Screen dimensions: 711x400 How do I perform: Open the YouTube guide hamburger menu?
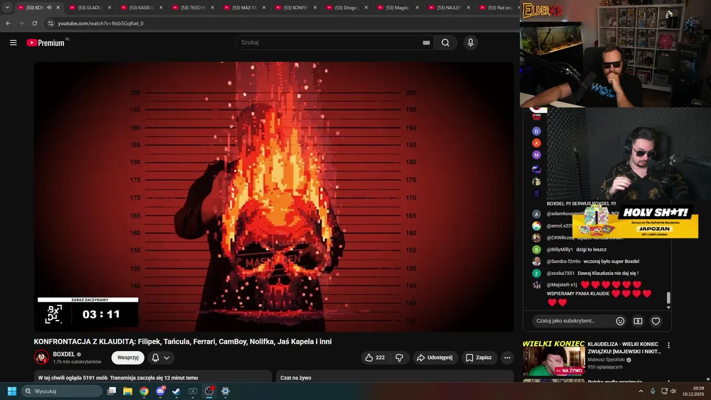click(13, 43)
